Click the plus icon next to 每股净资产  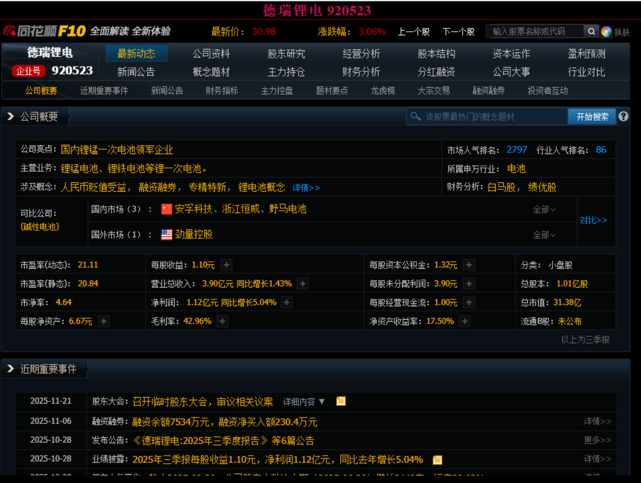click(104, 321)
